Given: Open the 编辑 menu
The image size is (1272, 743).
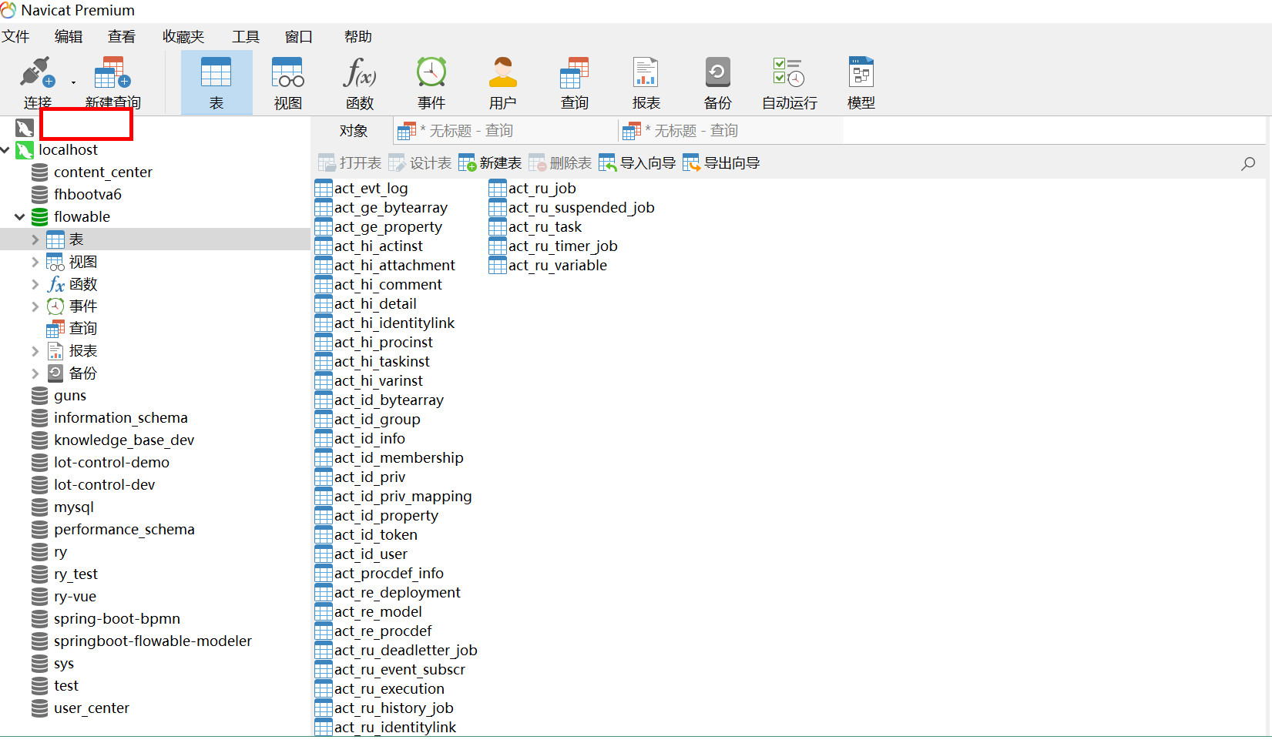Looking at the screenshot, I should (x=69, y=37).
